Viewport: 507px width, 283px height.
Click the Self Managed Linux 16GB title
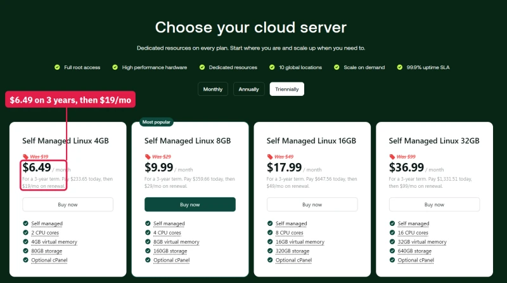pyautogui.click(x=311, y=141)
